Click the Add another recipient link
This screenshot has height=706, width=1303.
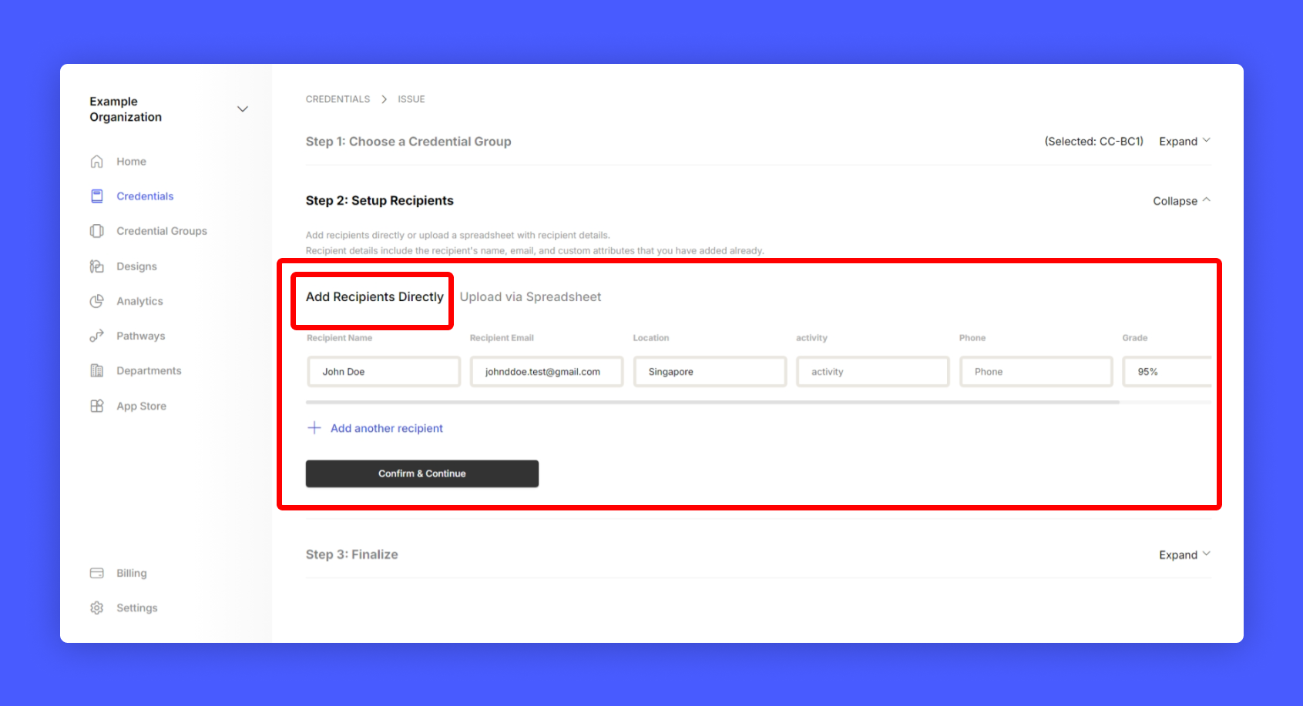pyautogui.click(x=386, y=428)
